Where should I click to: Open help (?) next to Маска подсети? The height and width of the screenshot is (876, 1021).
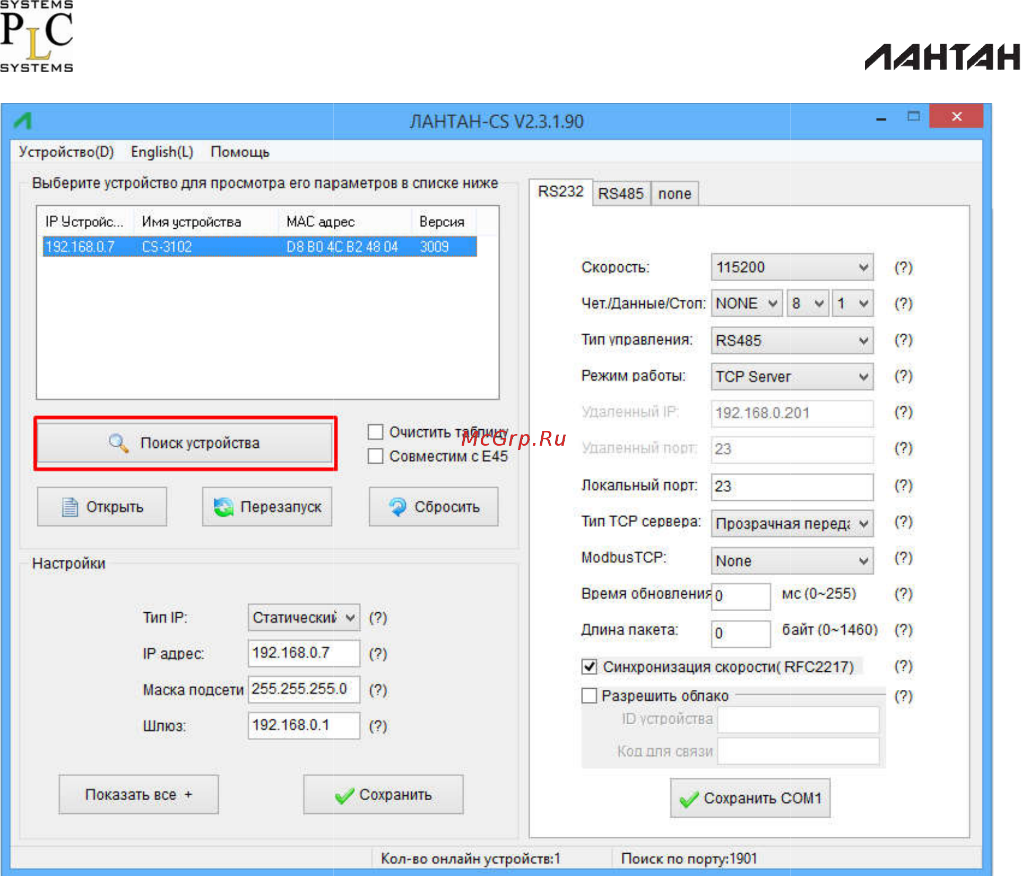coord(378,690)
